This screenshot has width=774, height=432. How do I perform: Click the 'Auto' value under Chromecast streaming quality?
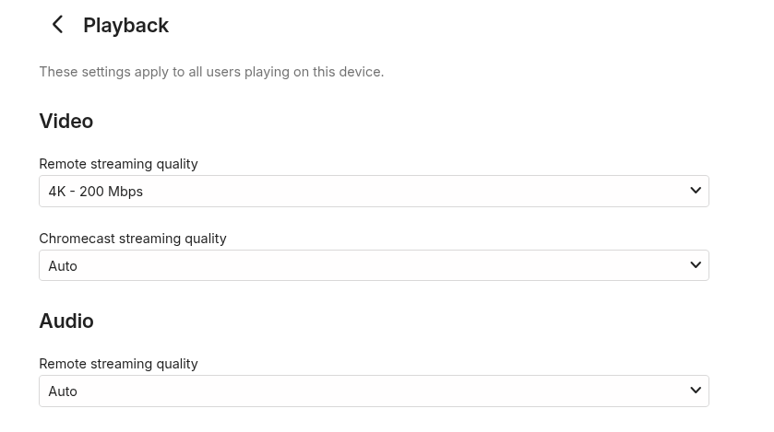point(63,266)
